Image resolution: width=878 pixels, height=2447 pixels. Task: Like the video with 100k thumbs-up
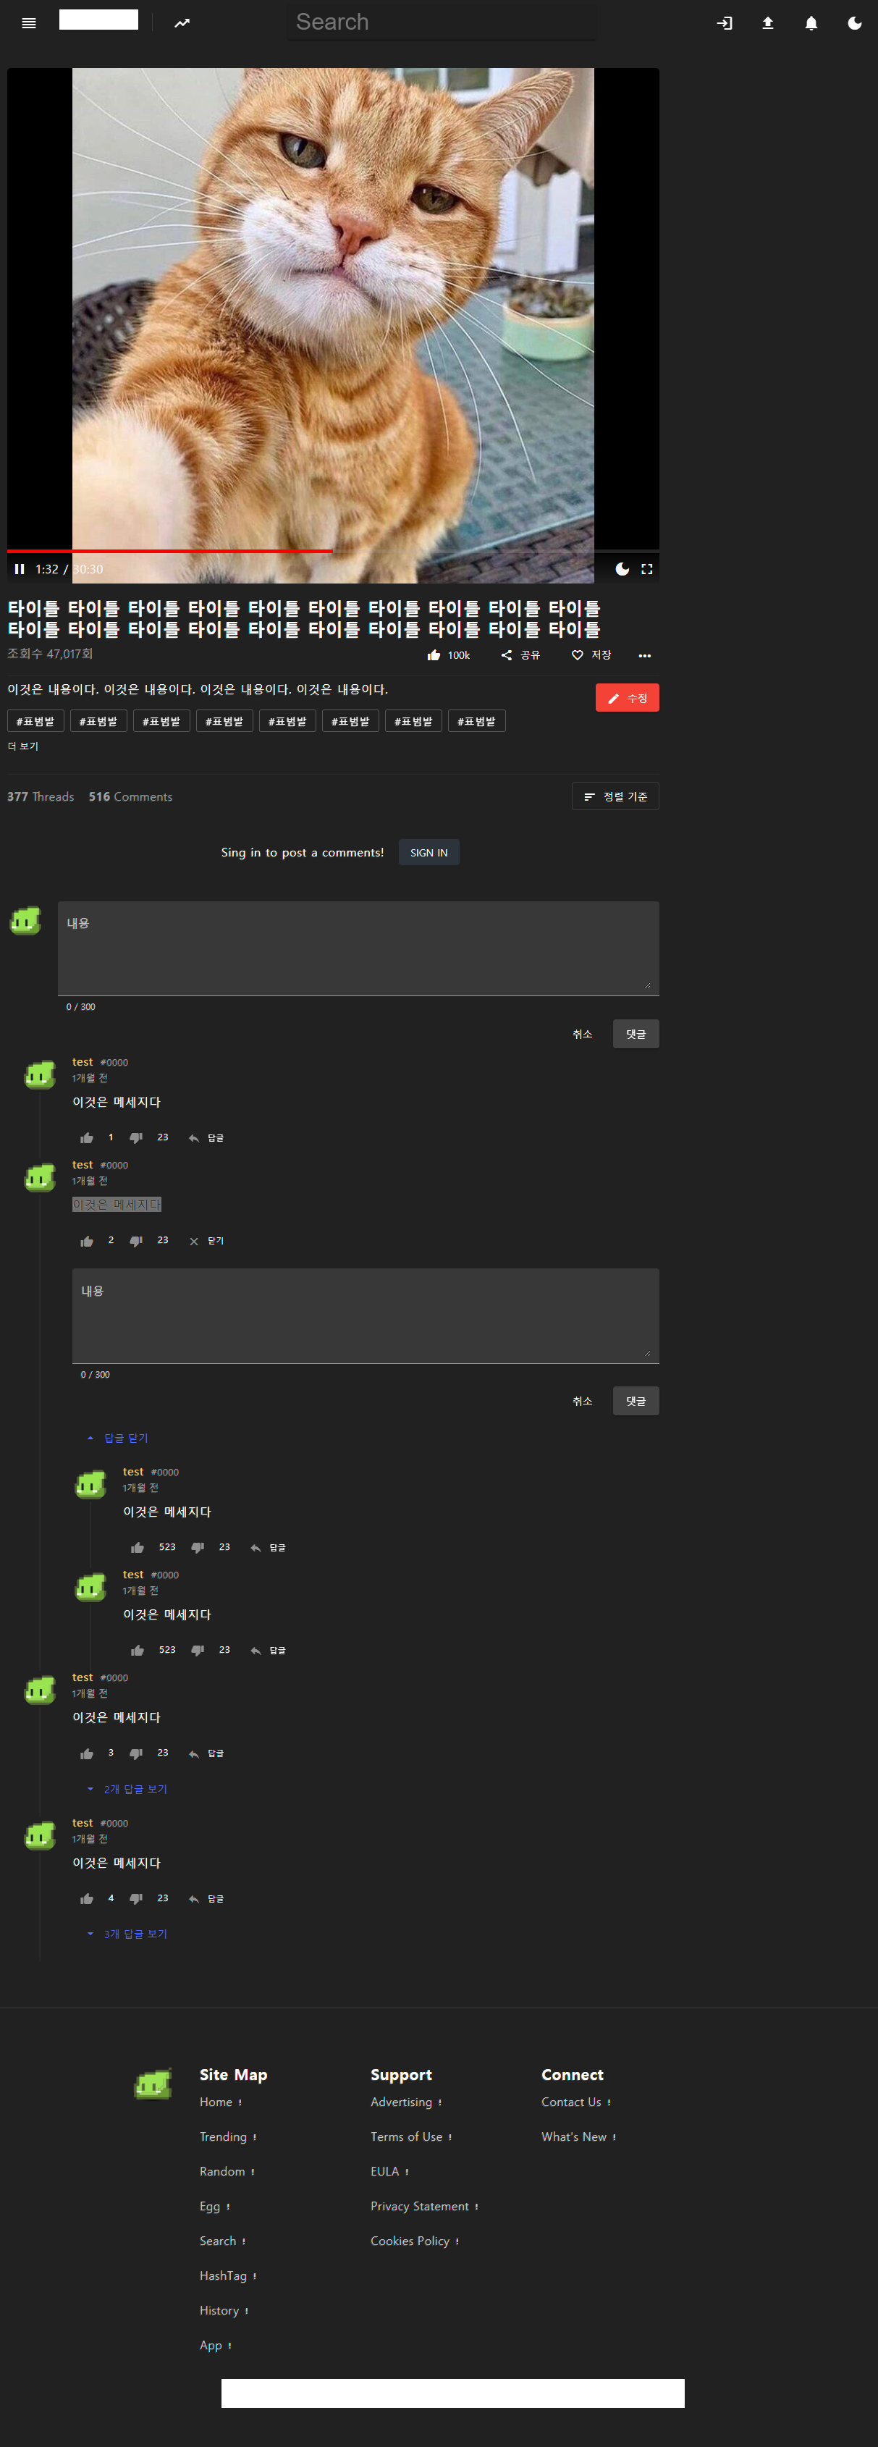[x=449, y=655]
